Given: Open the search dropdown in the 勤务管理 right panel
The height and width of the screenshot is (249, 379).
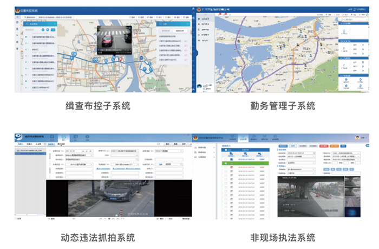Looking at the screenshot, I should tap(352, 18).
